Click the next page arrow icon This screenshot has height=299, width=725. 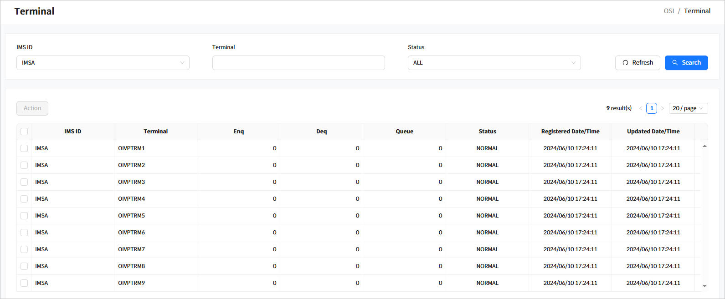[662, 108]
